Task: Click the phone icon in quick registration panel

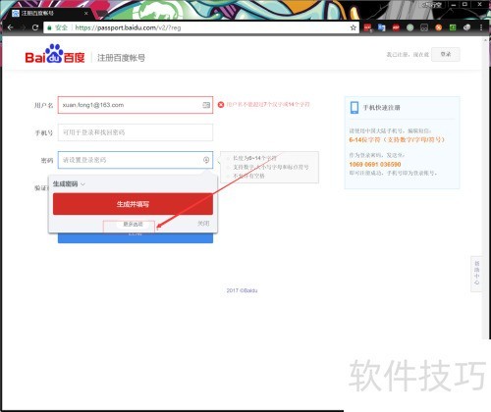Action: click(x=355, y=108)
